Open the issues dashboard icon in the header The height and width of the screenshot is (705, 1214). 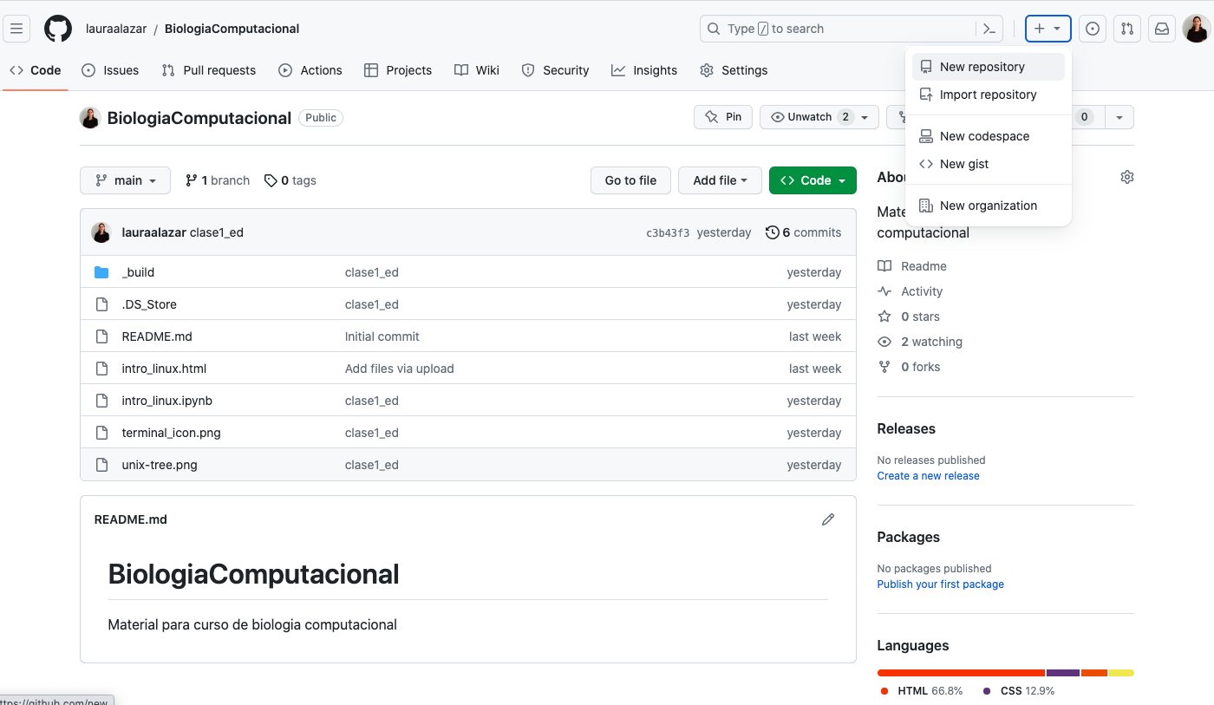coord(1092,28)
